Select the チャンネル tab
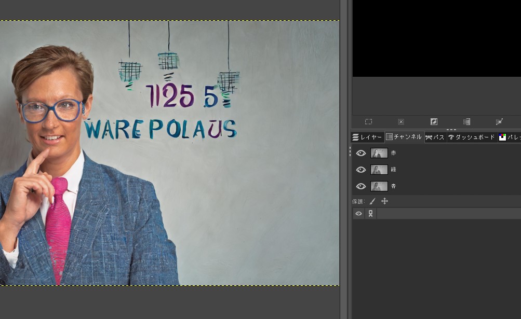This screenshot has width=521, height=319. click(x=404, y=137)
